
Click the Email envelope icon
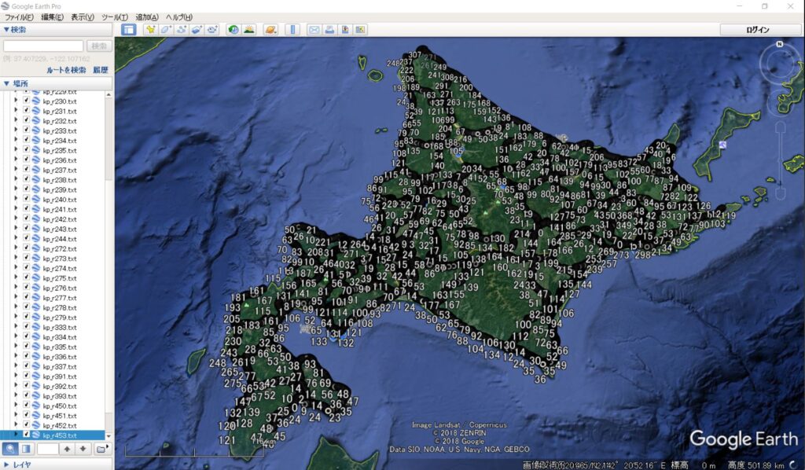pyautogui.click(x=314, y=30)
